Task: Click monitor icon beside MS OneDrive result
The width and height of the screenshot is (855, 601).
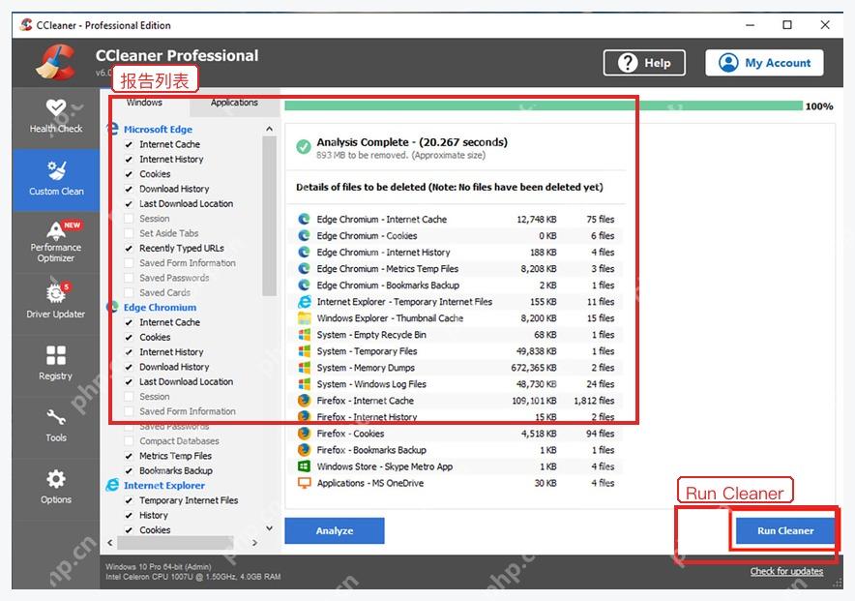Action: pyautogui.click(x=304, y=483)
